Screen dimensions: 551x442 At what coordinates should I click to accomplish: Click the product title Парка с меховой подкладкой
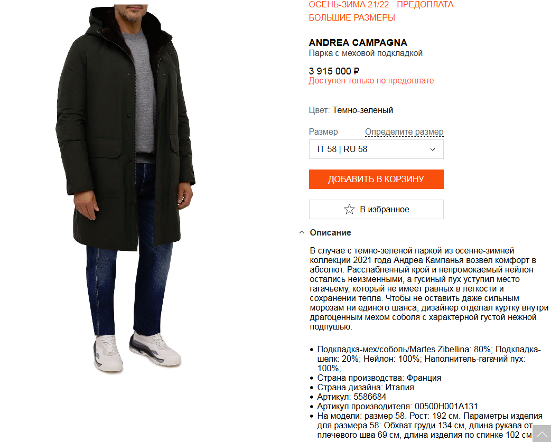pos(366,53)
